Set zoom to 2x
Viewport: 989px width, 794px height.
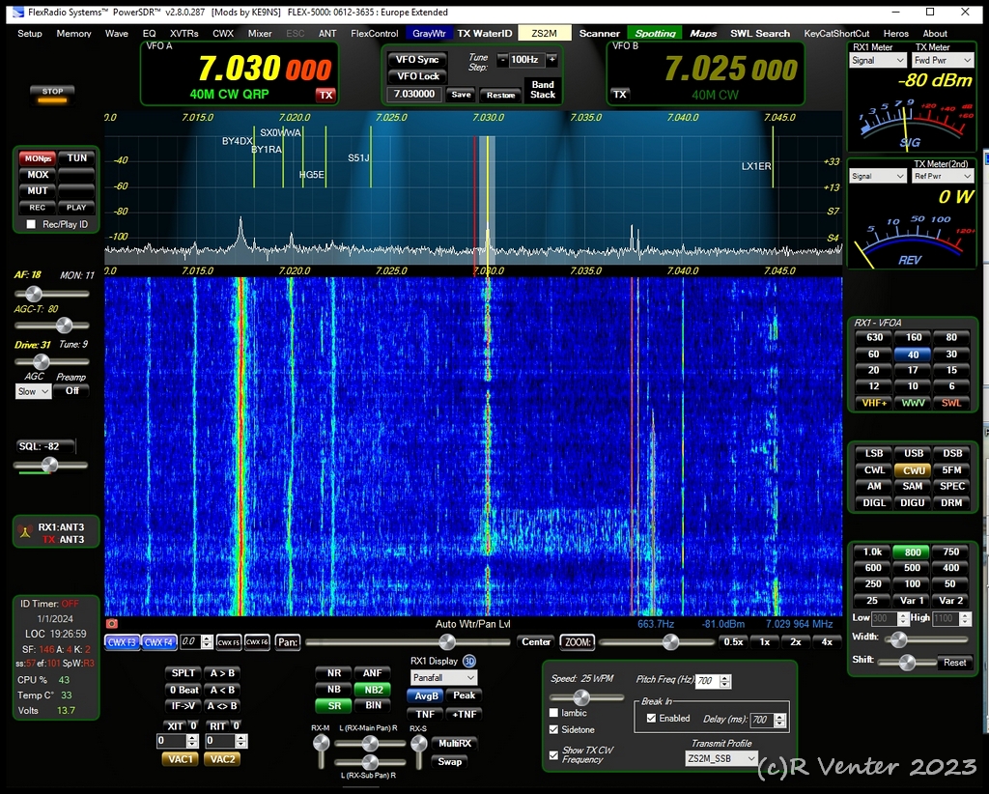pyautogui.click(x=796, y=642)
